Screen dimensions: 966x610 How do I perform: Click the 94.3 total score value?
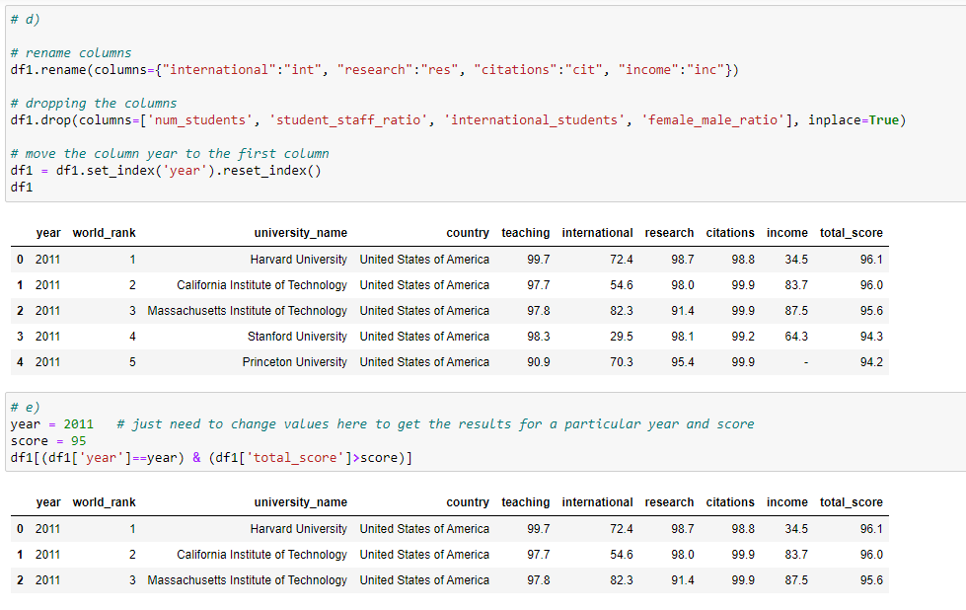(x=871, y=337)
